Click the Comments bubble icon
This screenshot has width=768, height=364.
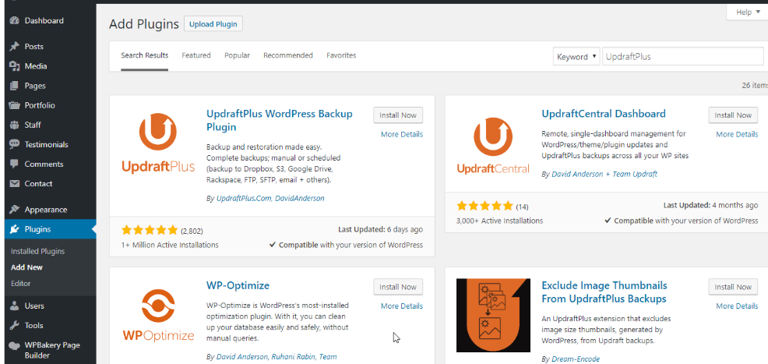coord(15,164)
